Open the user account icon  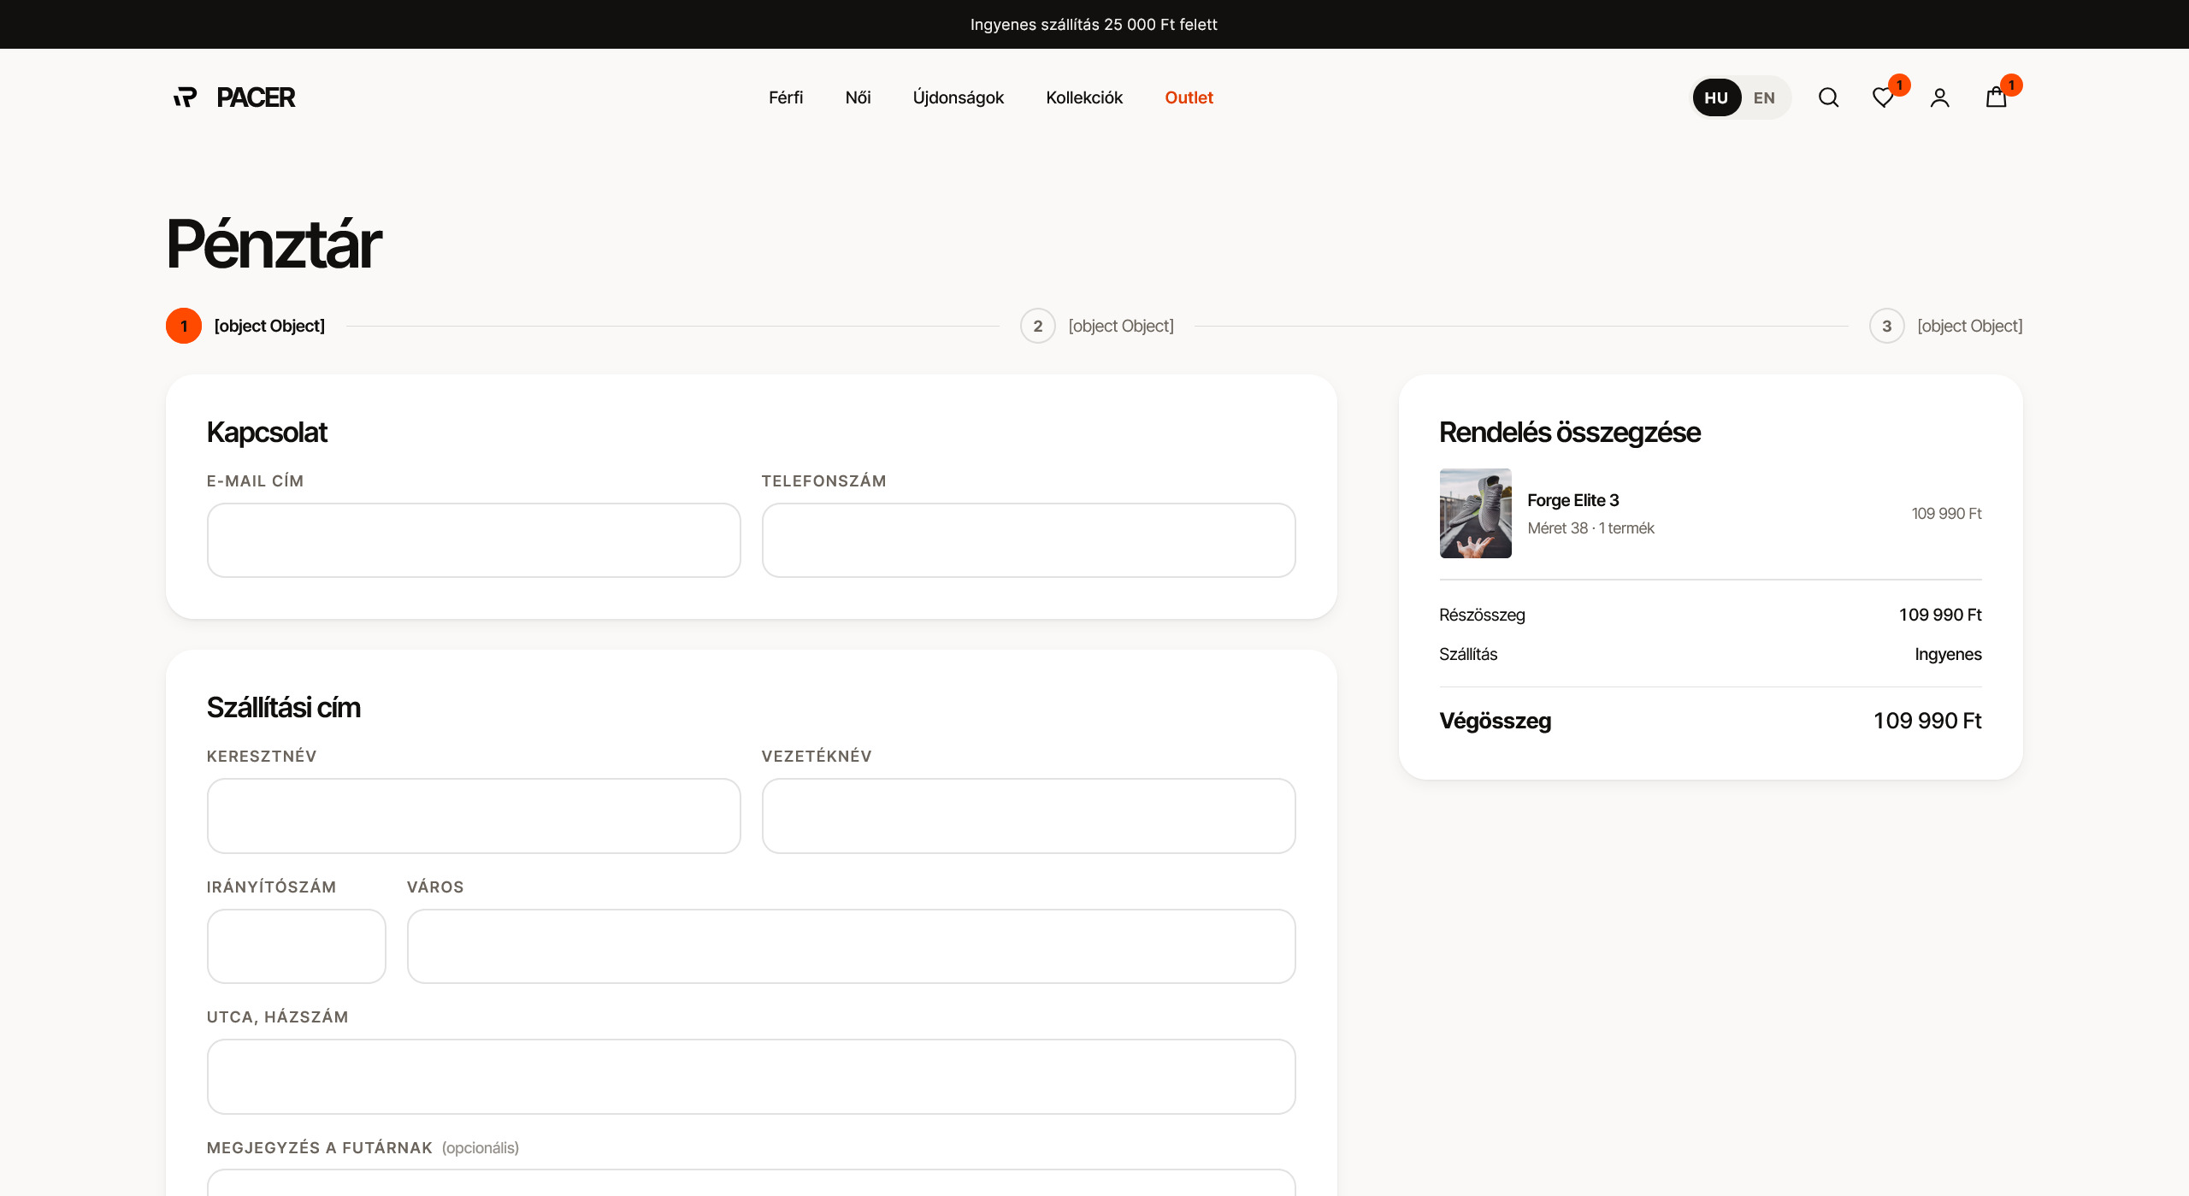[1939, 97]
